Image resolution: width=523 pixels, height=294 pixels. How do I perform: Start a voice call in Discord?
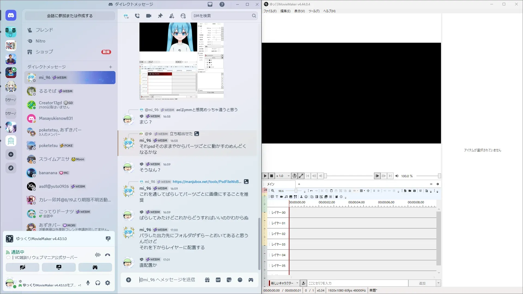pyautogui.click(x=137, y=16)
